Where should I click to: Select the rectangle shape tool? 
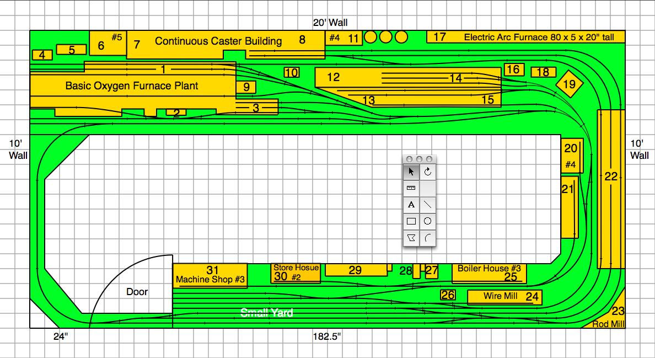pyautogui.click(x=411, y=222)
